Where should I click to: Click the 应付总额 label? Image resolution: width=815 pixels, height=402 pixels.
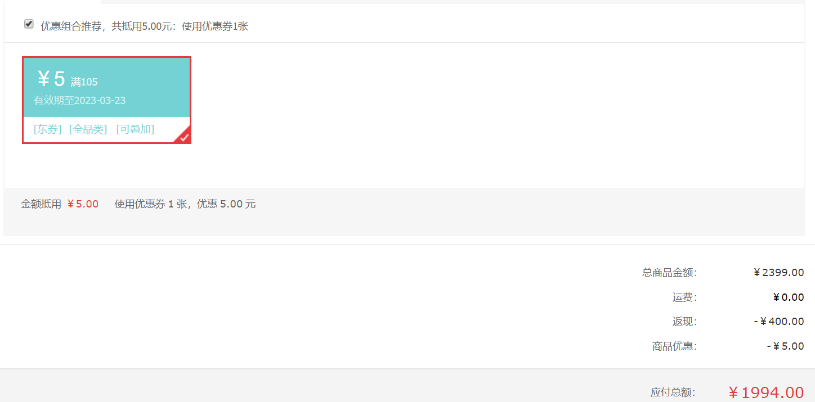coord(673,392)
